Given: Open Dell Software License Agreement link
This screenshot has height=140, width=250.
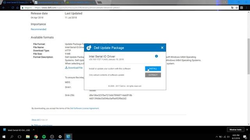Looking at the screenshot, I should click(84, 108).
